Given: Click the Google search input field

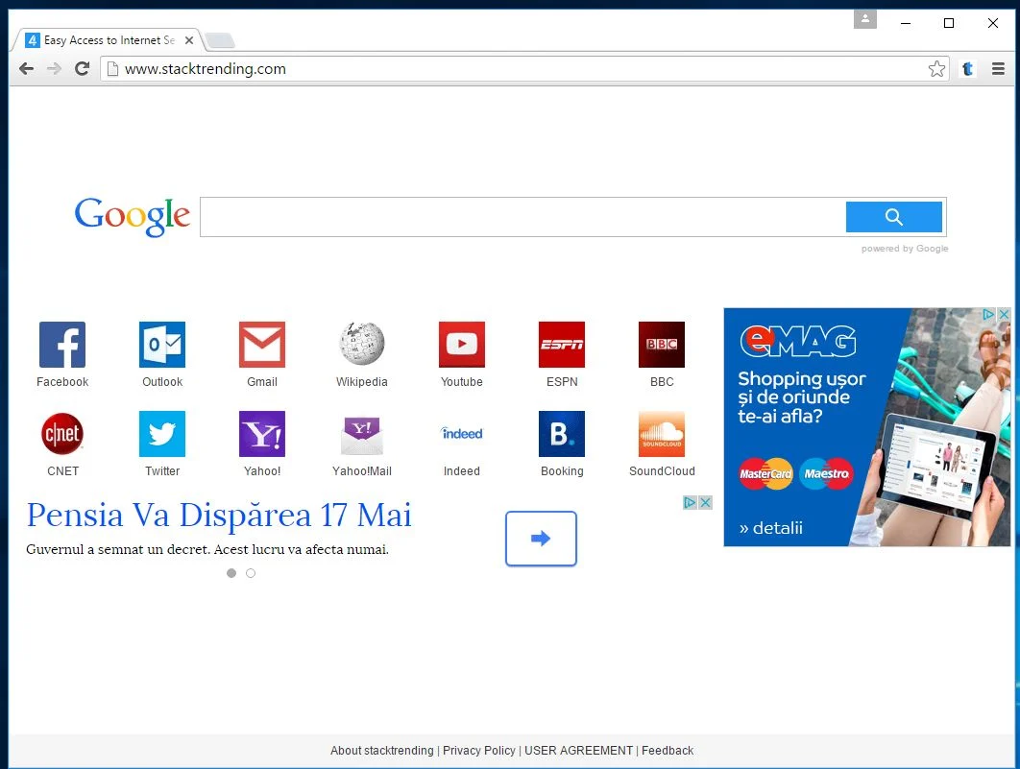Looking at the screenshot, I should coord(523,217).
